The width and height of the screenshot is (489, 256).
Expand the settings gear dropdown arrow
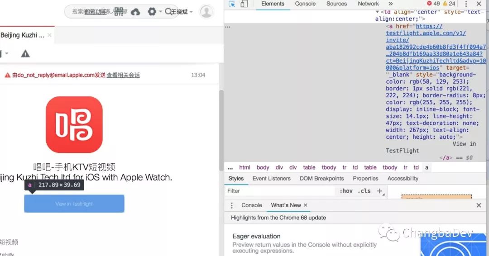point(161,11)
